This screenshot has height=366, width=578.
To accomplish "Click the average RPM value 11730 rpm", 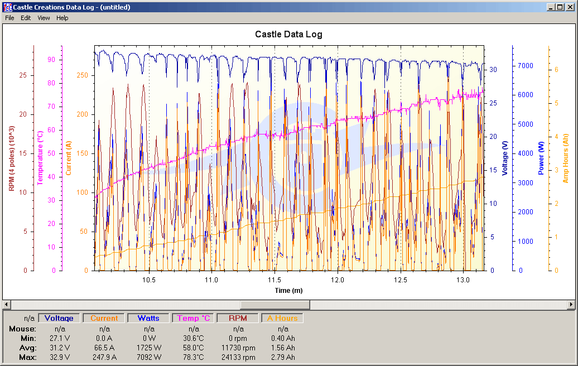I will [x=238, y=348].
